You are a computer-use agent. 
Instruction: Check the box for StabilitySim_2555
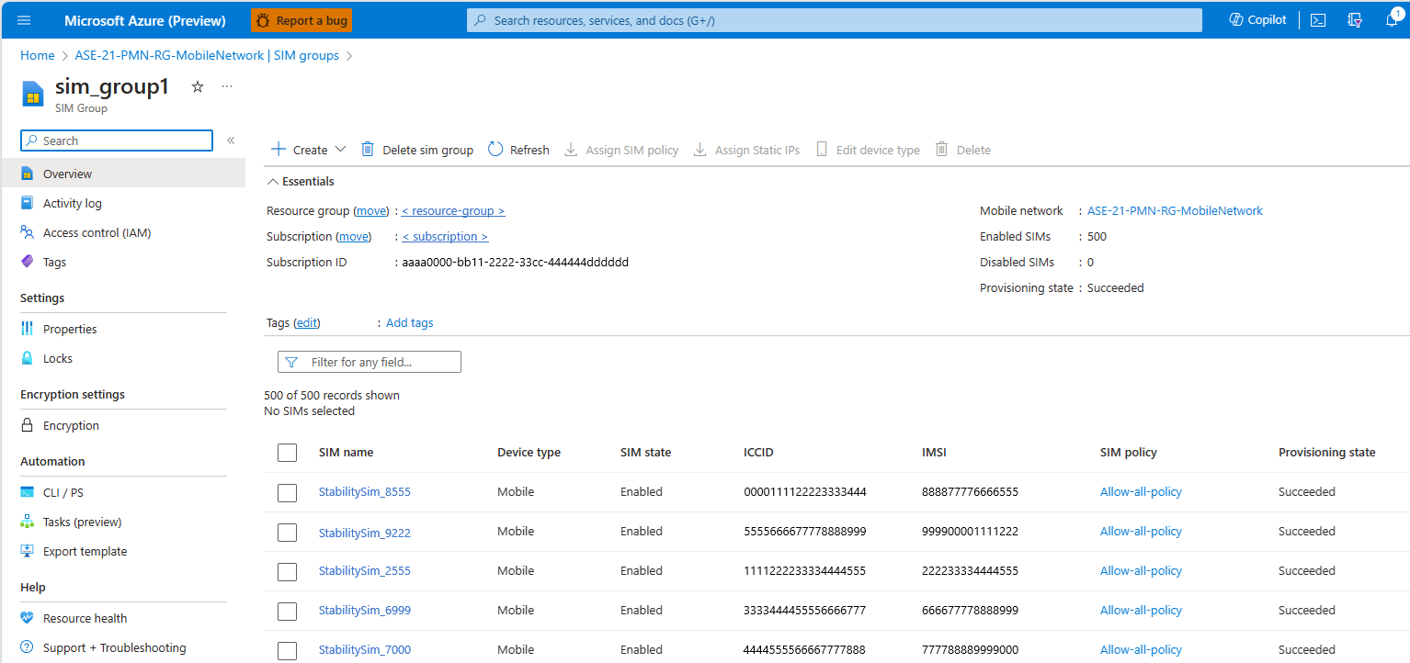[x=287, y=572]
